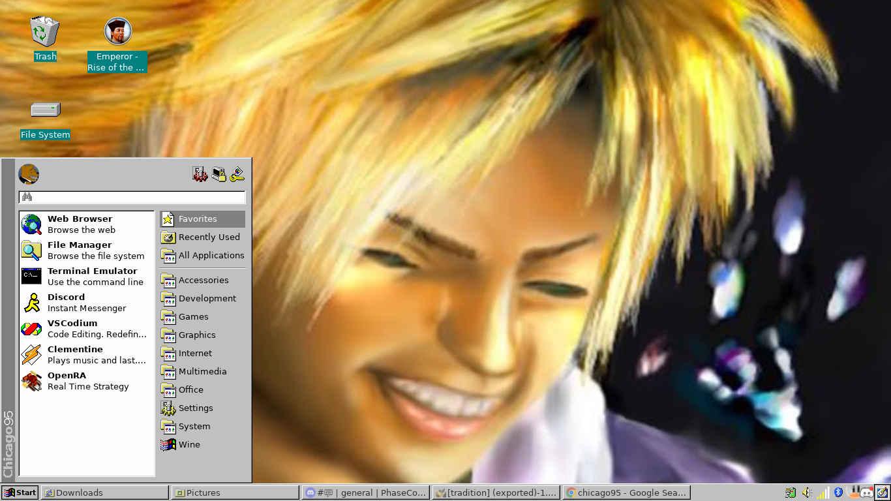Open the Accessories category

[203, 281]
